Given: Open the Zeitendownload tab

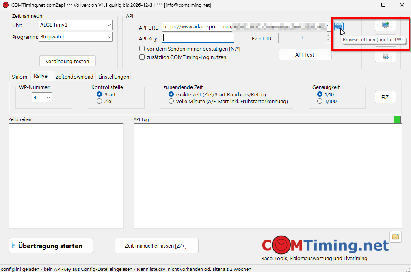Looking at the screenshot, I should (x=74, y=76).
